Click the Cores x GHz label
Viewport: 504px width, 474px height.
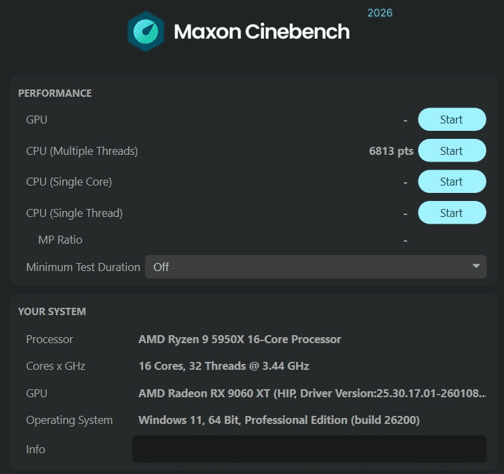[x=55, y=366]
